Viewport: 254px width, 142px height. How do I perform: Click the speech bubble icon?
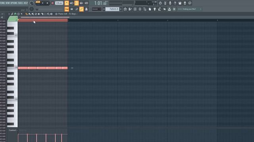point(190,3)
